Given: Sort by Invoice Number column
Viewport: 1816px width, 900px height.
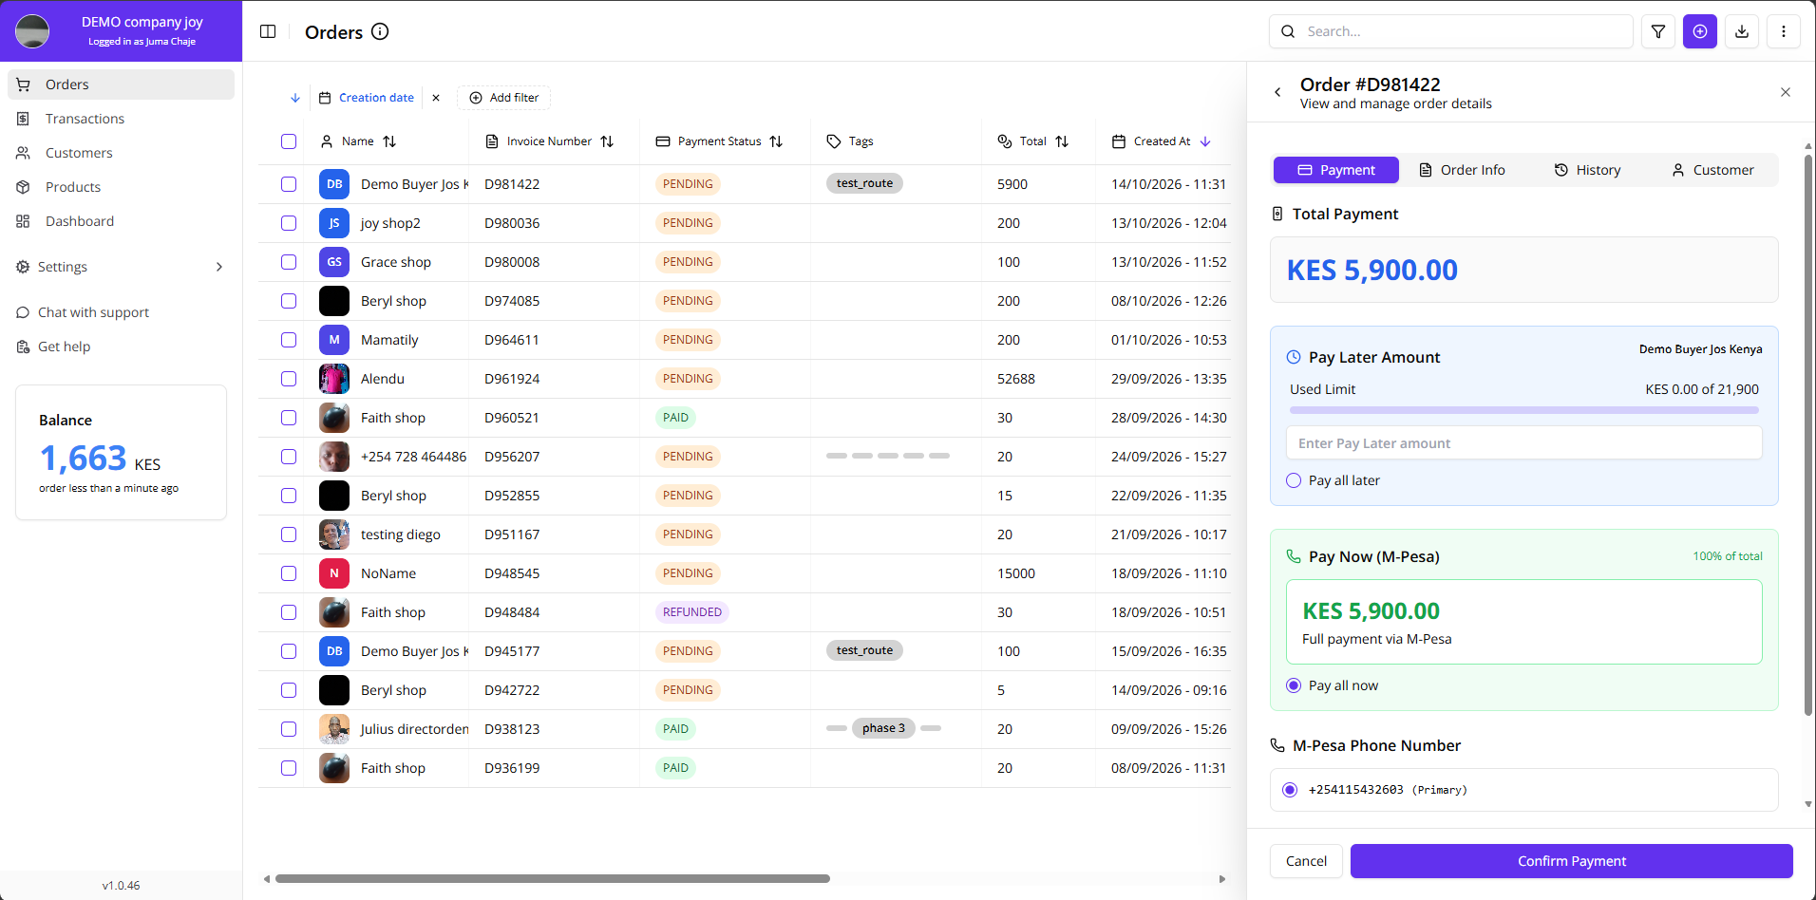Looking at the screenshot, I should coord(607,141).
